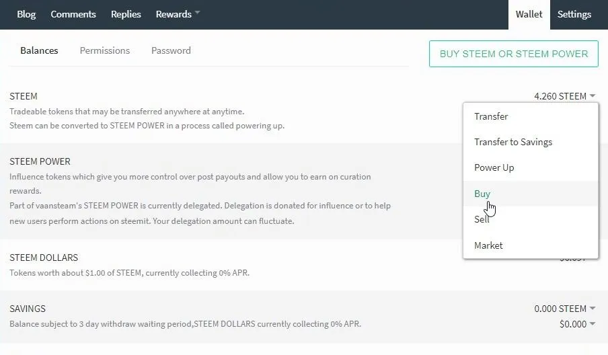608x355 pixels.
Task: Select the Balances tab
Action: click(39, 50)
